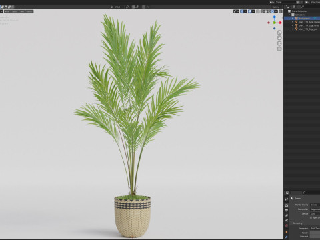Toggle snapping magnet in viewport header

click(134, 7)
